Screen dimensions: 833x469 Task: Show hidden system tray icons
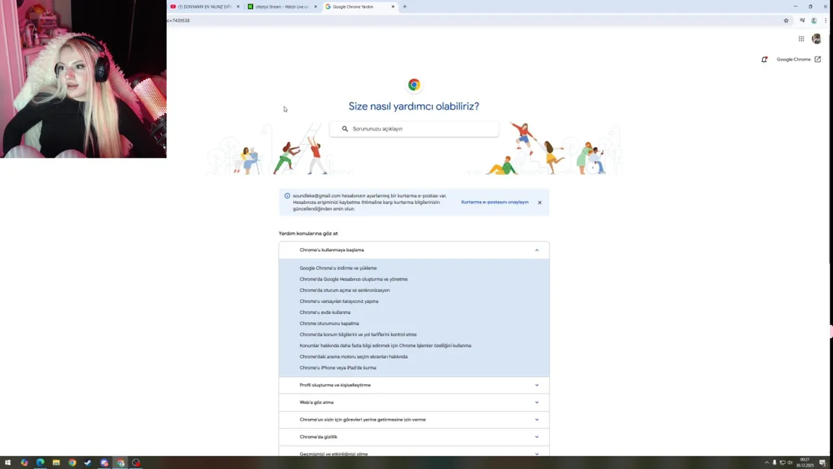coord(767,463)
